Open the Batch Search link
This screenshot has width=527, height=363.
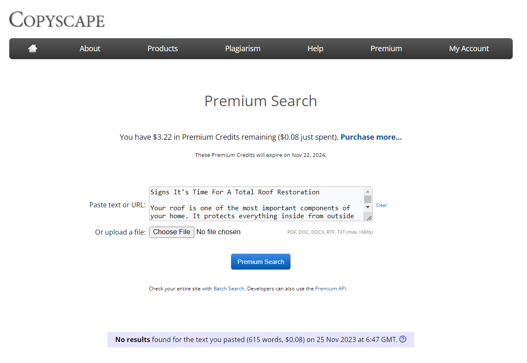click(229, 289)
